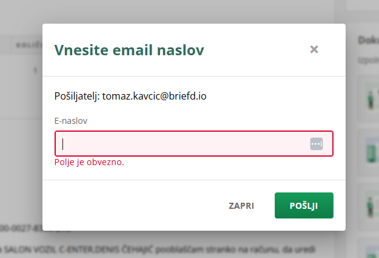Click the password manager icon in the E-naslov field

coord(317,144)
